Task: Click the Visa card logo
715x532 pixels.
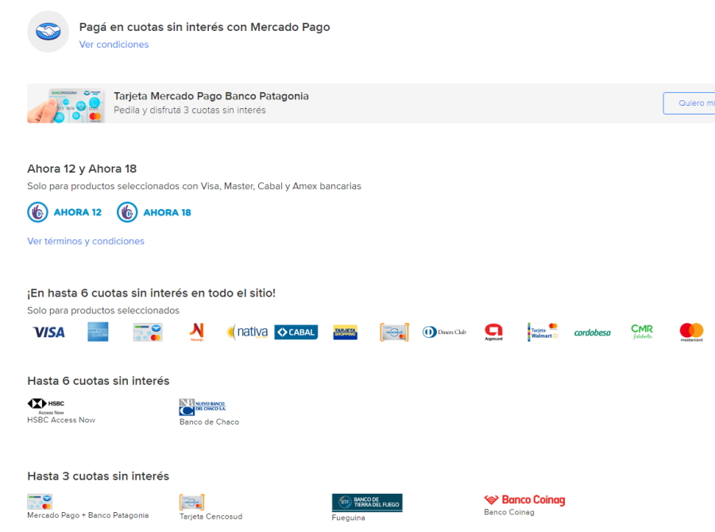Action: pyautogui.click(x=48, y=332)
